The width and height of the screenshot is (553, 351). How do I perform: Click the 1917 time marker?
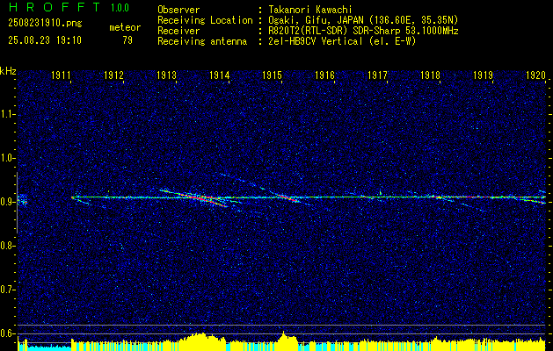378,75
